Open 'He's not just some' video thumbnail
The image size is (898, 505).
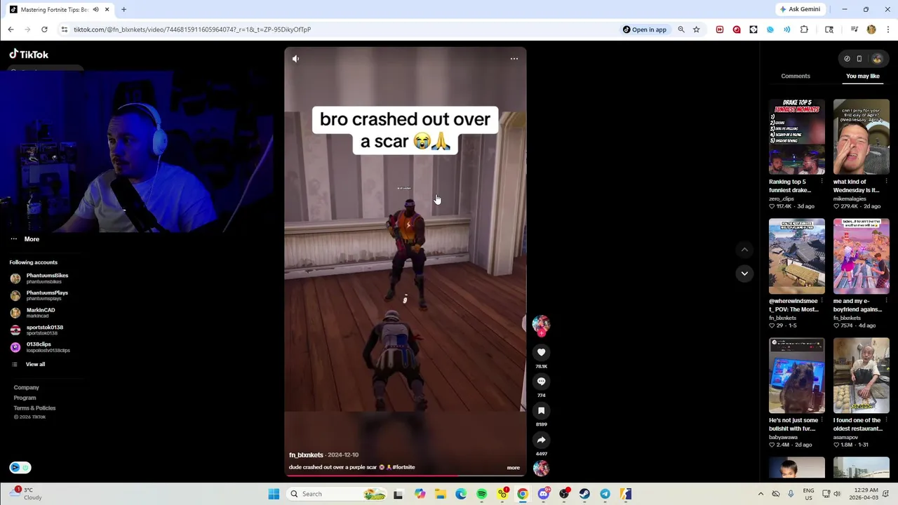pos(797,375)
